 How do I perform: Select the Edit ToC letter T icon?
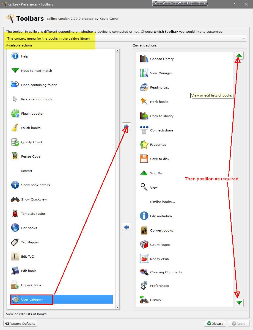[15, 256]
